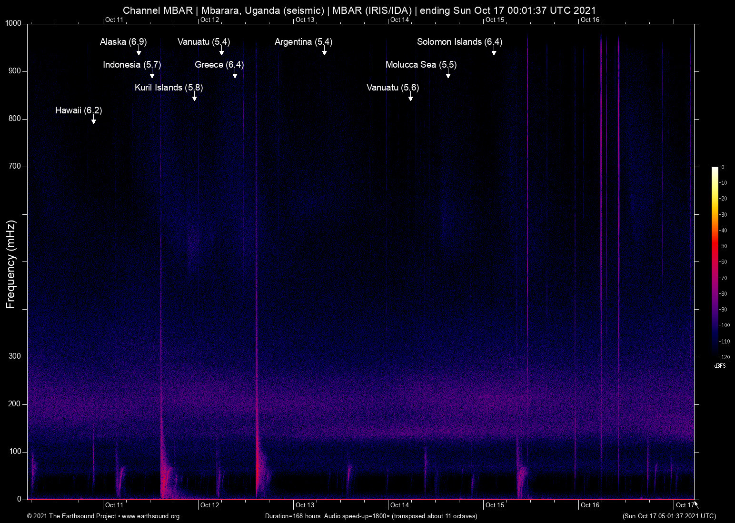Click the 1000 frequency tick label

(x=13, y=23)
